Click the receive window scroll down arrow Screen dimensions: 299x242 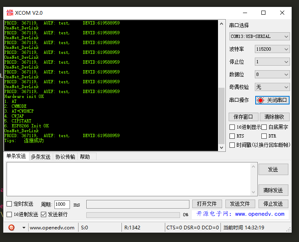click(x=221, y=147)
